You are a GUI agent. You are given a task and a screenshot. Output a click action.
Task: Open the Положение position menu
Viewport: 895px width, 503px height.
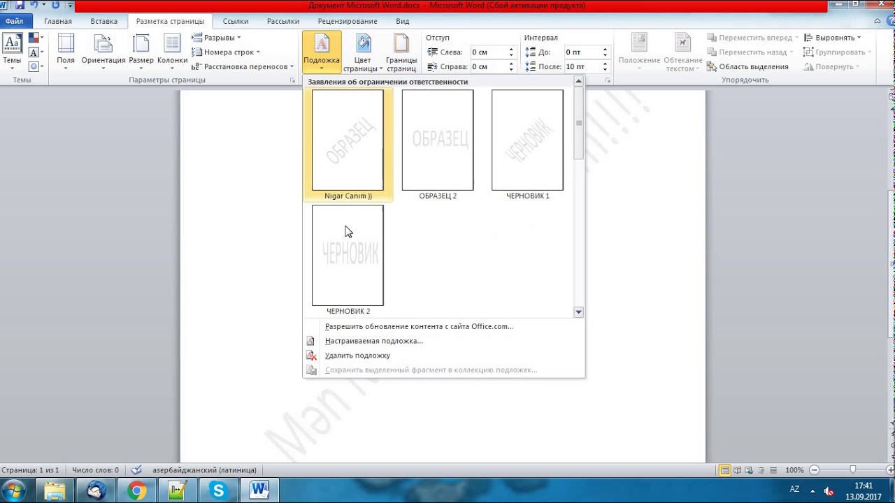click(x=639, y=52)
